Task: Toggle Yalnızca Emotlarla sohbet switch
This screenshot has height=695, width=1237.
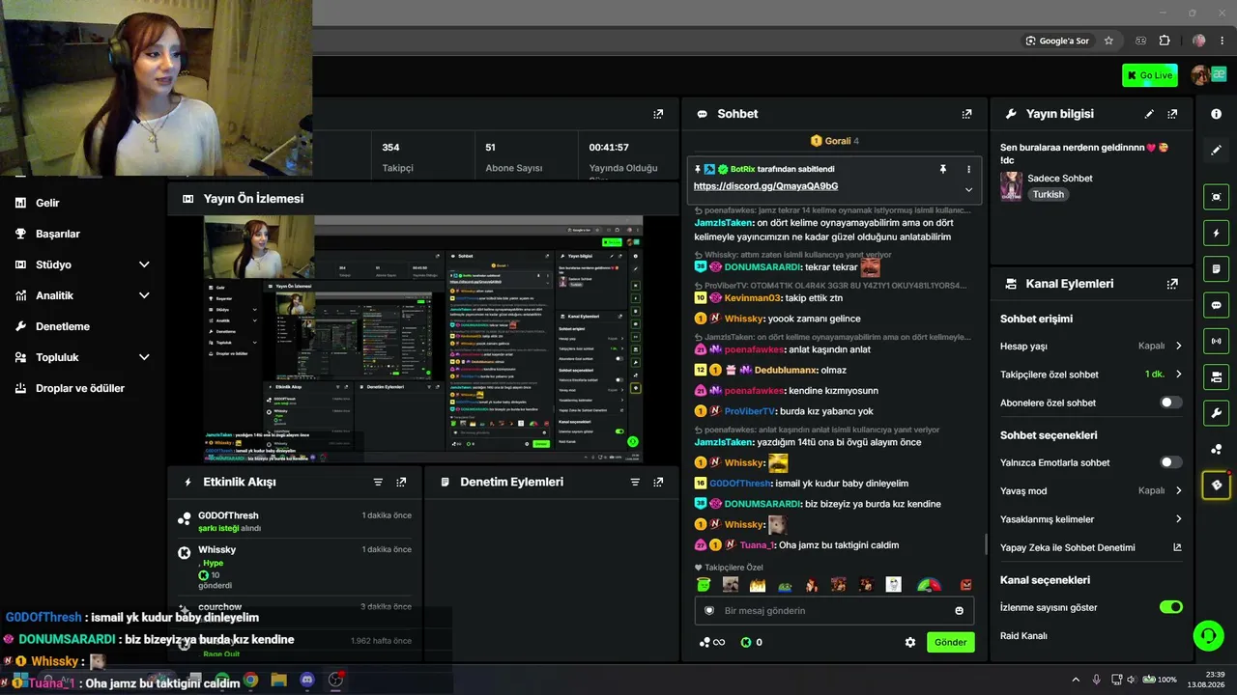Action: (x=1170, y=462)
